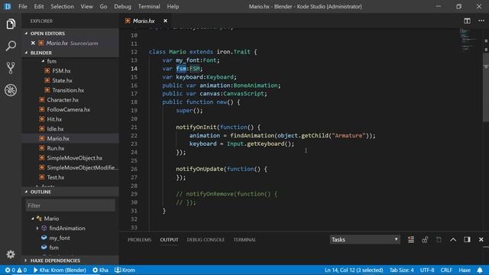489x275 pixels.
Task: Switch to the Problems panel tab
Action: [x=139, y=240]
